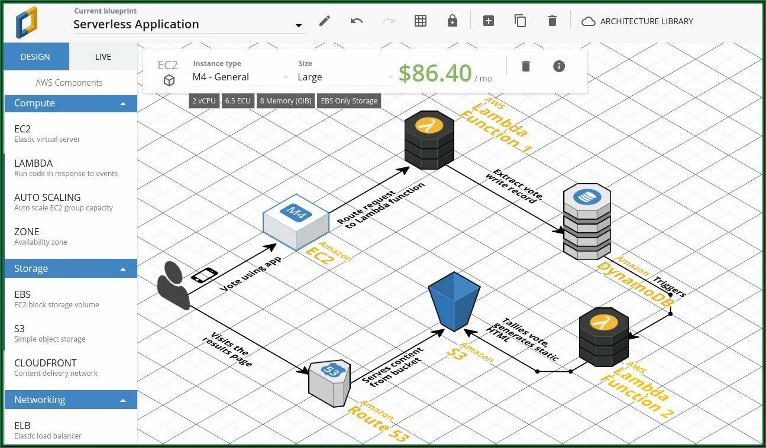766x448 pixels.
Task: Show EC2 component info
Action: pyautogui.click(x=559, y=66)
